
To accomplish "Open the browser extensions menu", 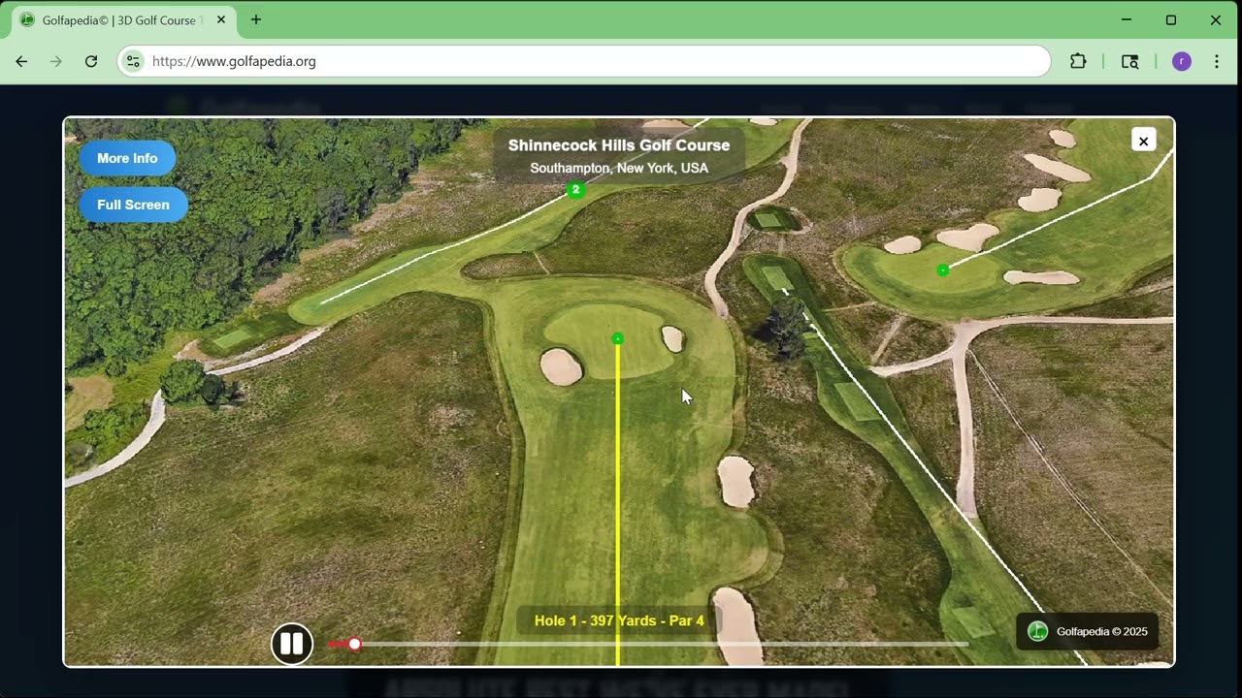I will point(1078,61).
